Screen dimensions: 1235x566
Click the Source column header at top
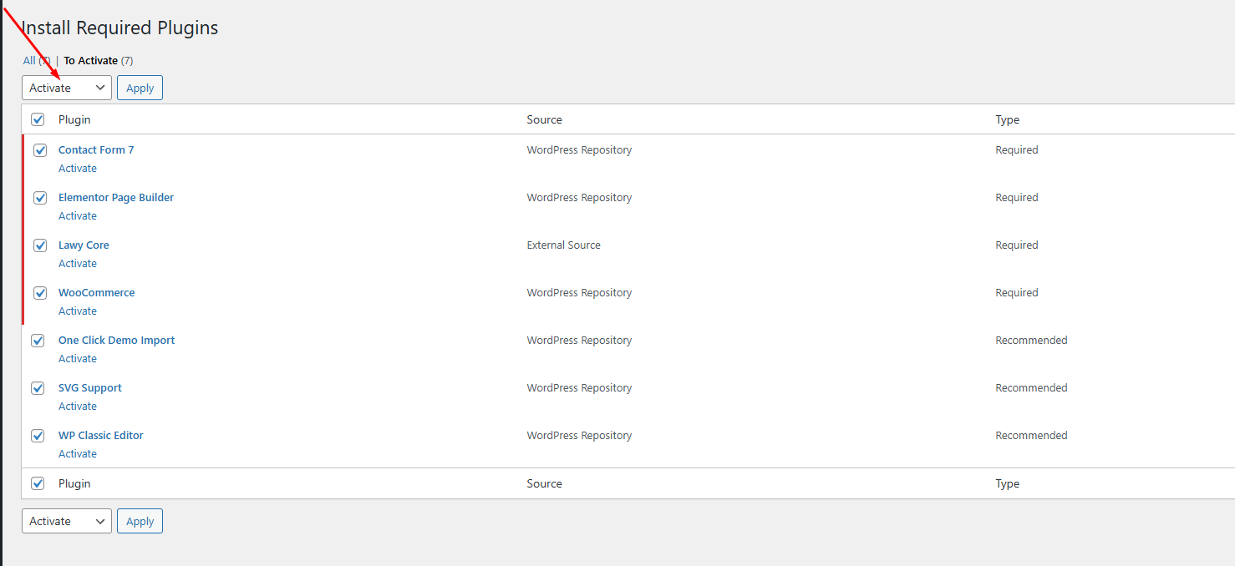point(545,119)
